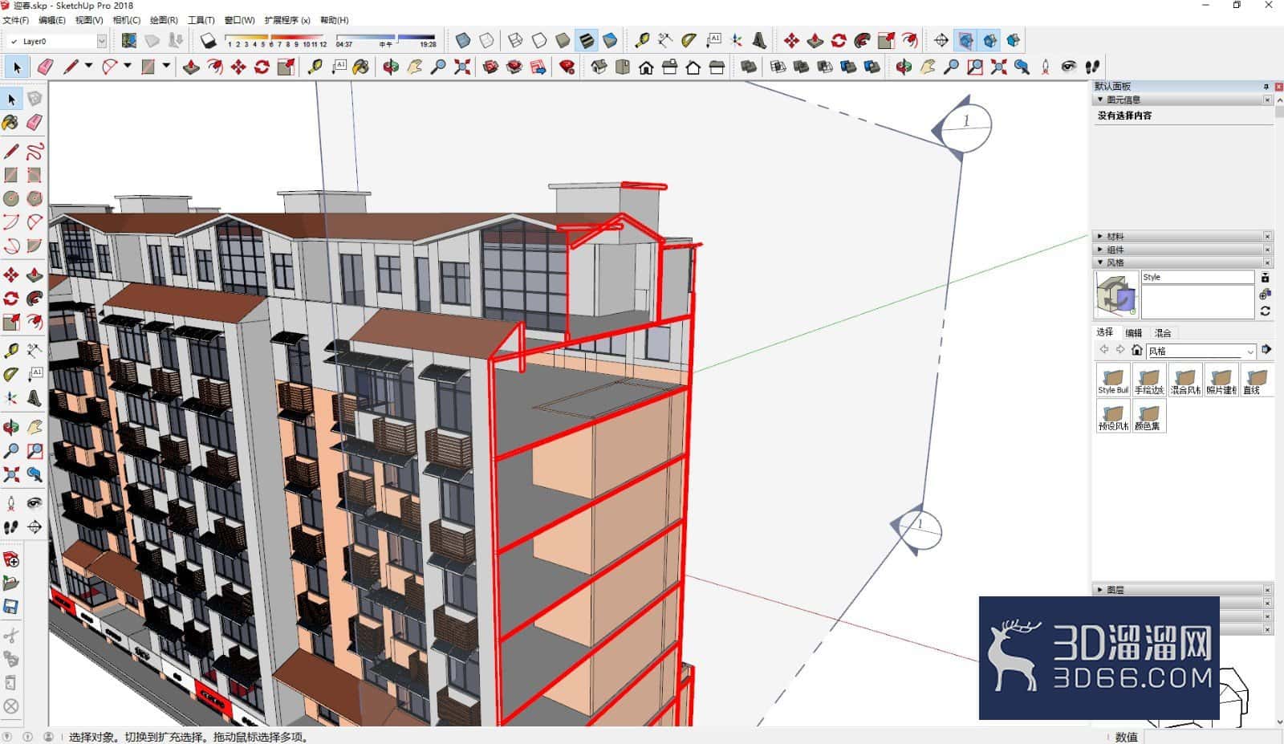This screenshot has height=744, width=1284.
Task: Enable Hidden Line face style
Action: coord(539,40)
